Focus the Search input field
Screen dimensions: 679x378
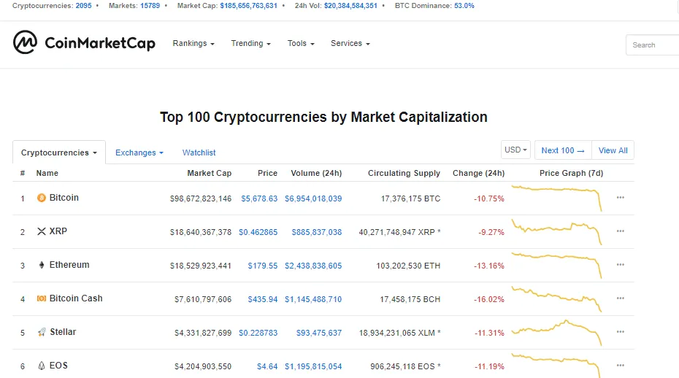coord(652,45)
